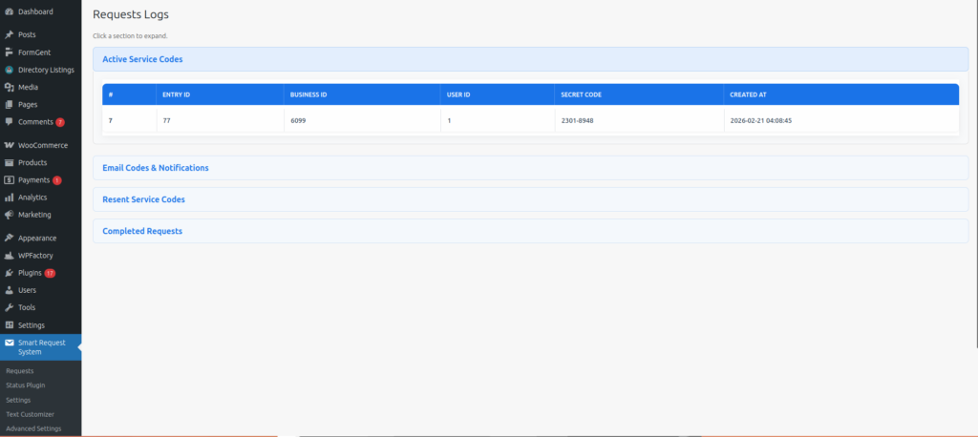978x437 pixels.
Task: Open Requests submenu item
Action: (20, 370)
